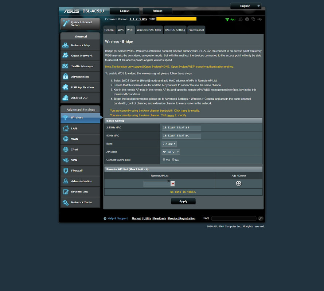Click the internet globe status icon
The height and width of the screenshot is (291, 324).
pos(247,19)
